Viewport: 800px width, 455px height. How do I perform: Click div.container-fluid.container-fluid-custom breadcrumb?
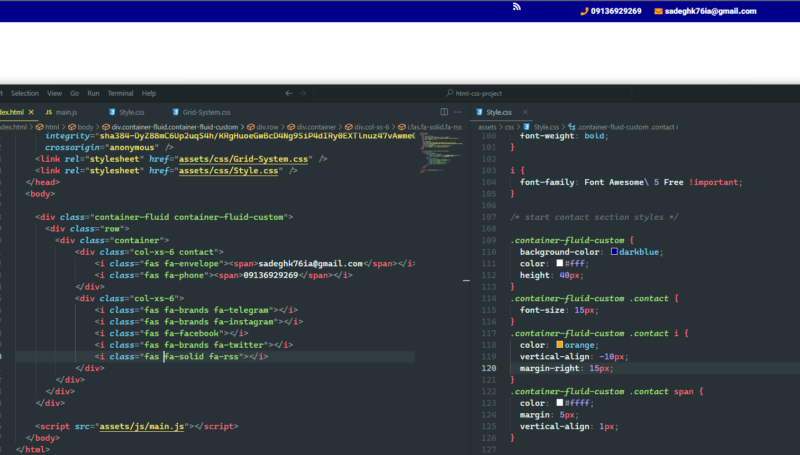click(x=170, y=127)
